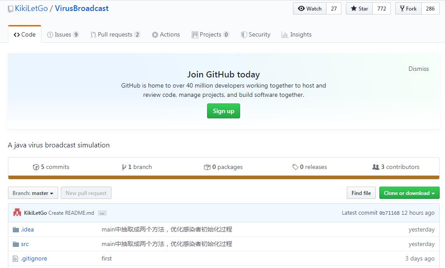Star the repository

tap(359, 8)
